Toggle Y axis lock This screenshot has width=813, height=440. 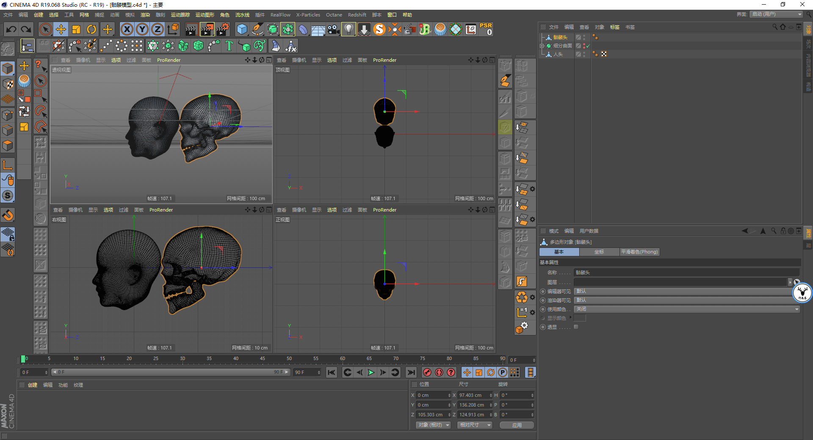tap(142, 29)
